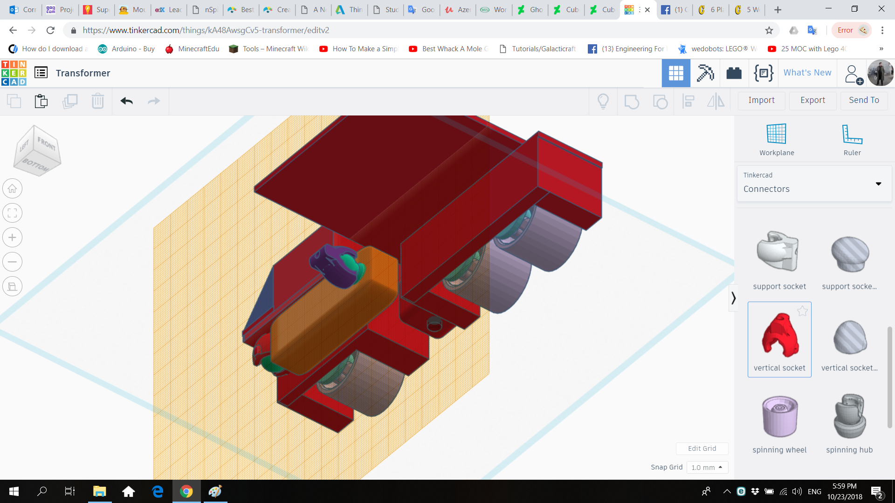This screenshot has height=503, width=895.
Task: Select the Group shapes icon
Action: pos(632,101)
